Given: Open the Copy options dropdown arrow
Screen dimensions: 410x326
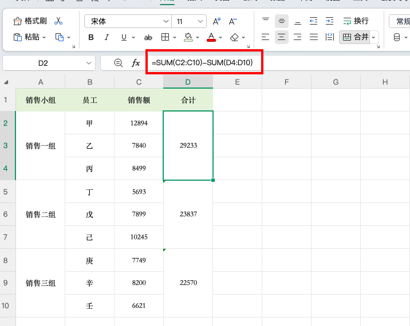Looking at the screenshot, I should click(x=69, y=37).
